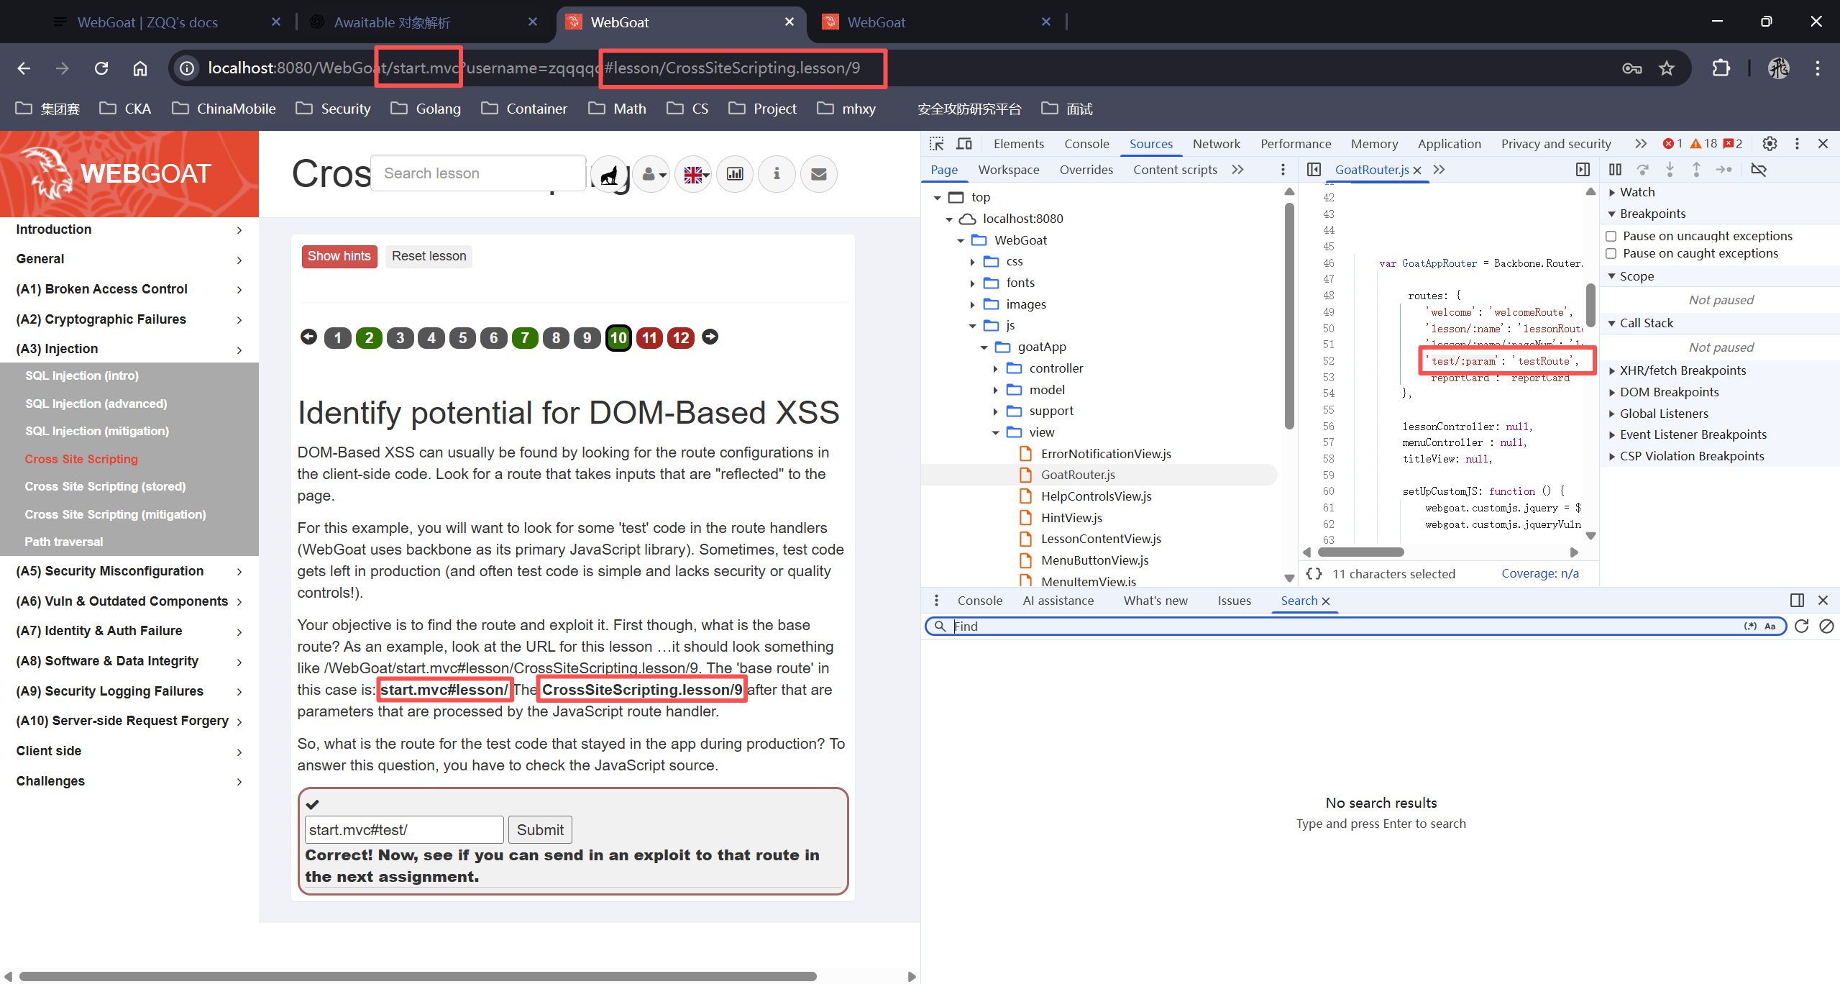Enable Pause on uncaught exceptions

[x=1611, y=236]
